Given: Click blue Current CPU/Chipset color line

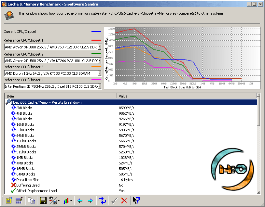Looking at the screenshot, I should (x=96, y=32).
